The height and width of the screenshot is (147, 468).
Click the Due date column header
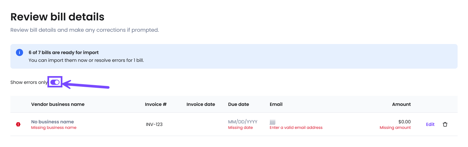tap(239, 104)
